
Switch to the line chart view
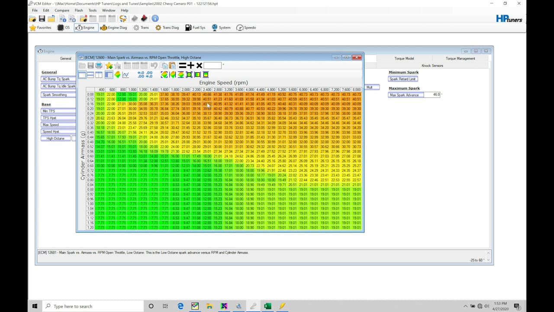click(126, 75)
